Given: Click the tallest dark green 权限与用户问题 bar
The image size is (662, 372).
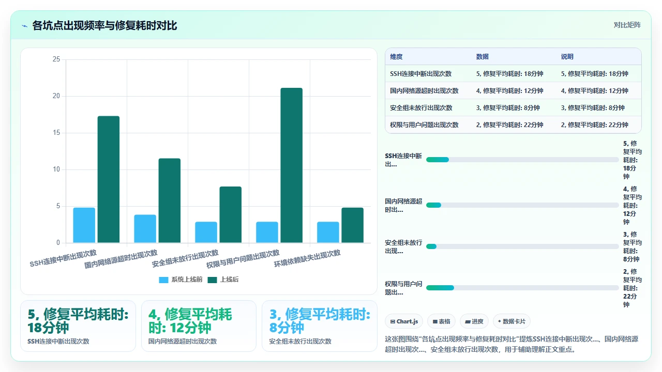Looking at the screenshot, I should pyautogui.click(x=292, y=165).
